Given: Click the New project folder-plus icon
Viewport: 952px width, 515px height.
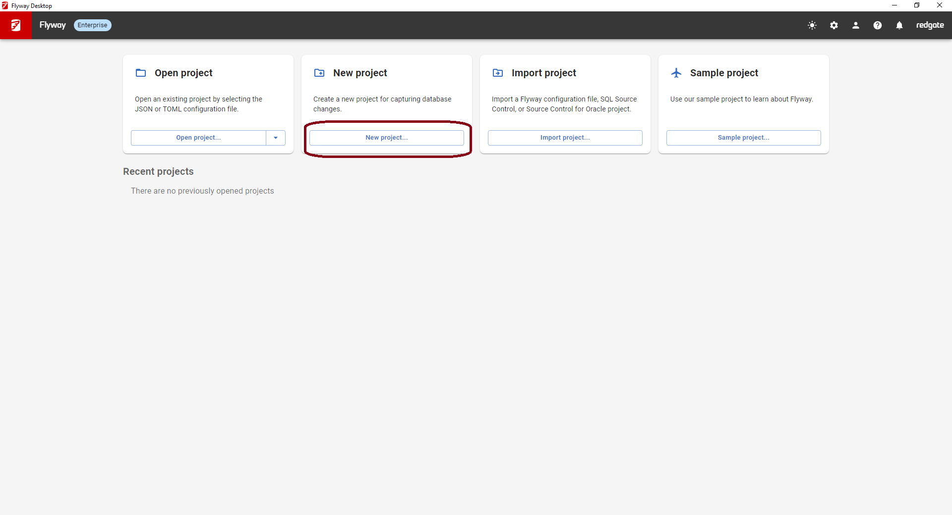Looking at the screenshot, I should pyautogui.click(x=319, y=73).
